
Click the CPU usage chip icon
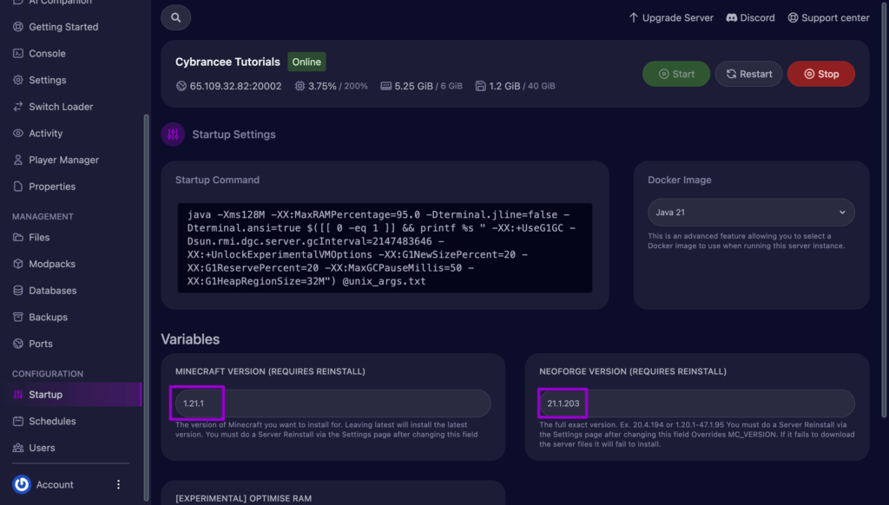(300, 86)
